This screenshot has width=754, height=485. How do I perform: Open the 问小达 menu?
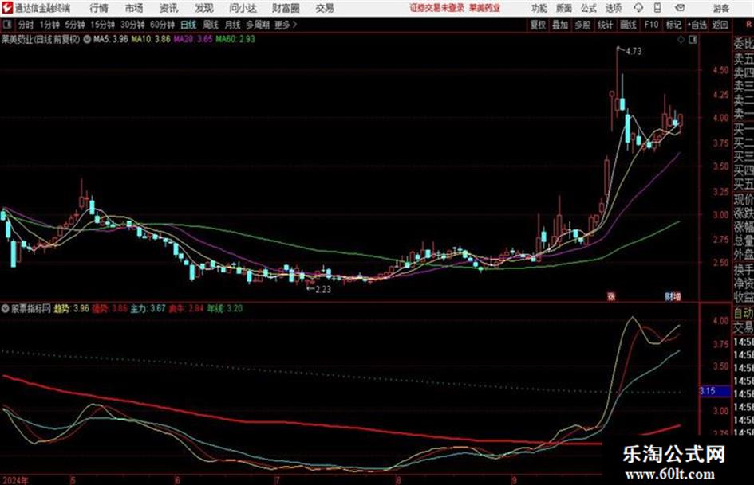coord(243,8)
